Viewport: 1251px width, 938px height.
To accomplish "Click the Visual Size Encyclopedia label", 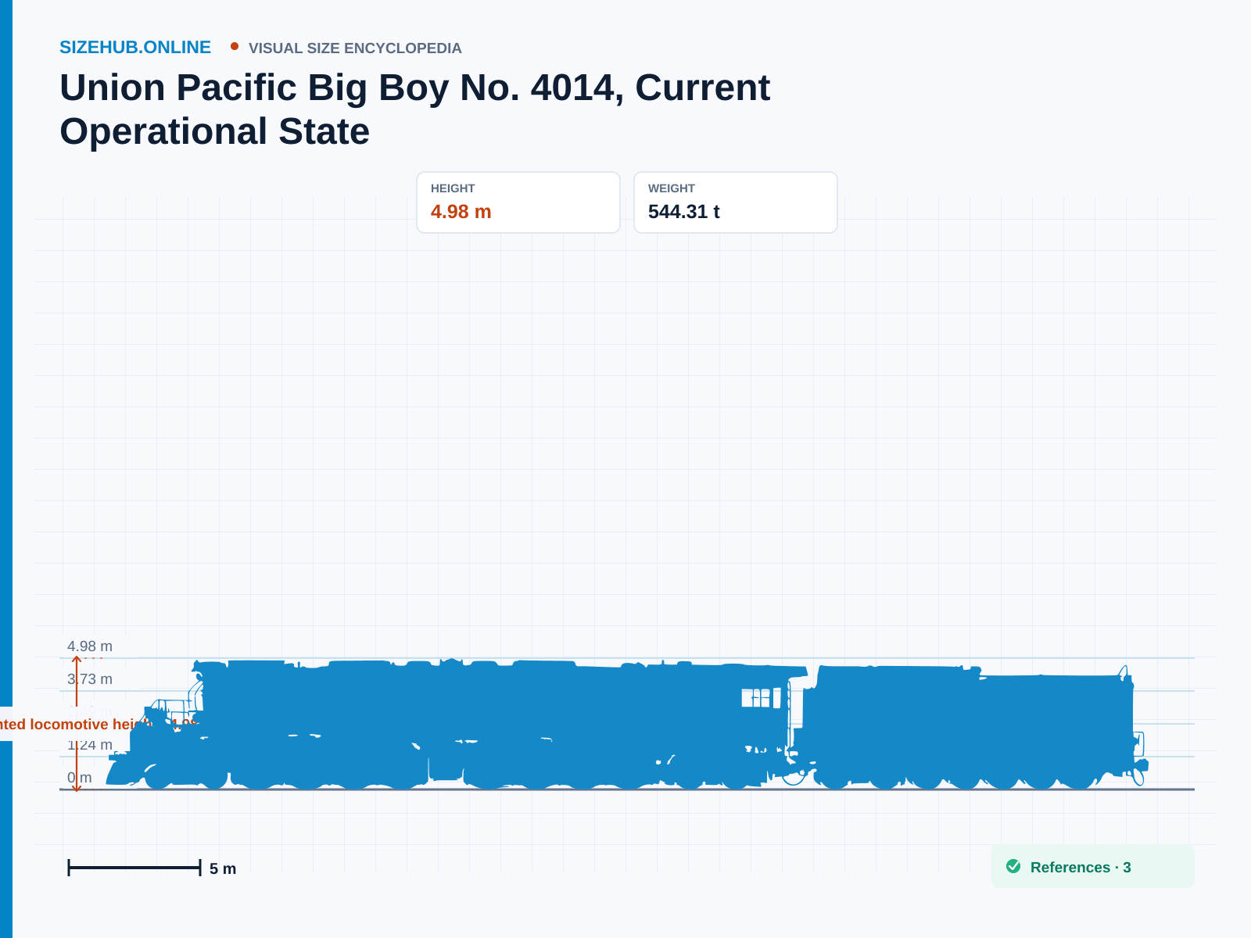I will (x=355, y=48).
